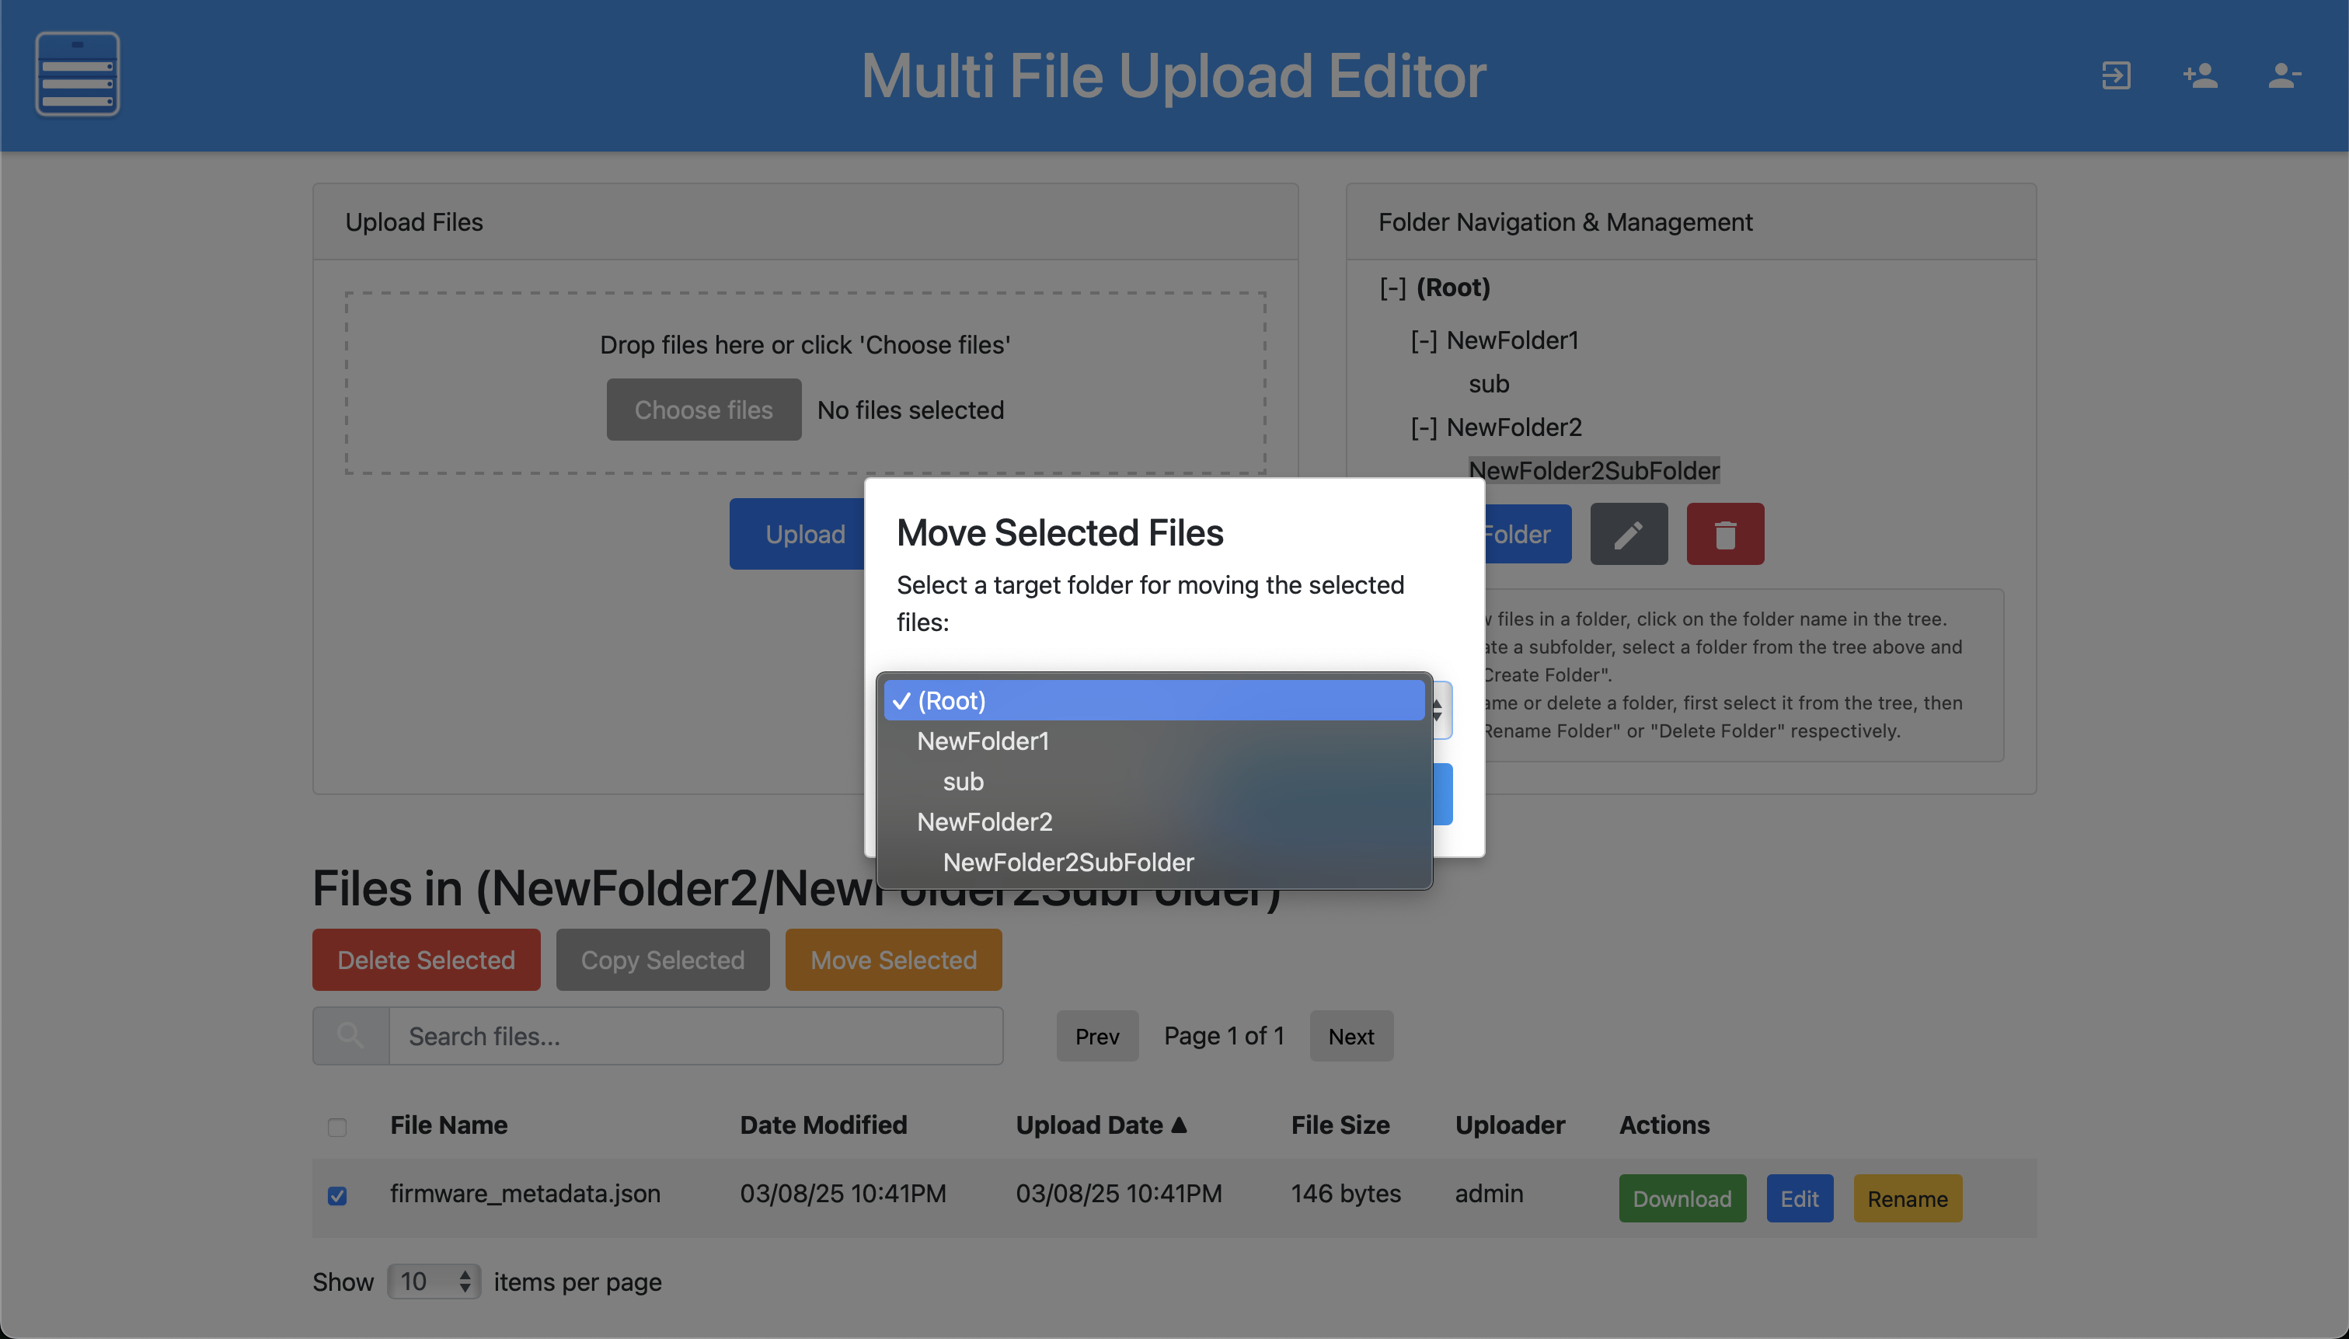The height and width of the screenshot is (1339, 2349).
Task: Click the login arrow icon in header
Action: click(x=2115, y=75)
